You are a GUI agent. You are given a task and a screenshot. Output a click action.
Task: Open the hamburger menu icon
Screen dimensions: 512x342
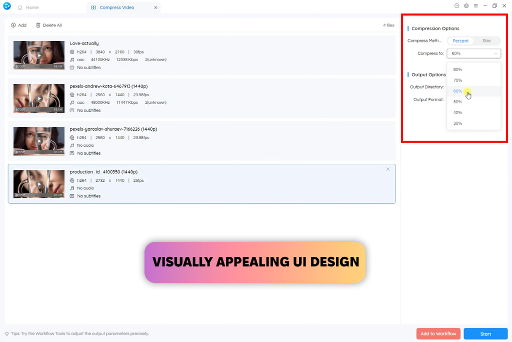click(x=476, y=6)
